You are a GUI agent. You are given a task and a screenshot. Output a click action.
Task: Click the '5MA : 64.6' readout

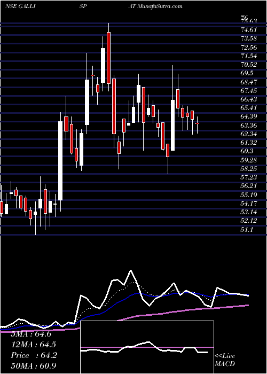[31, 334]
